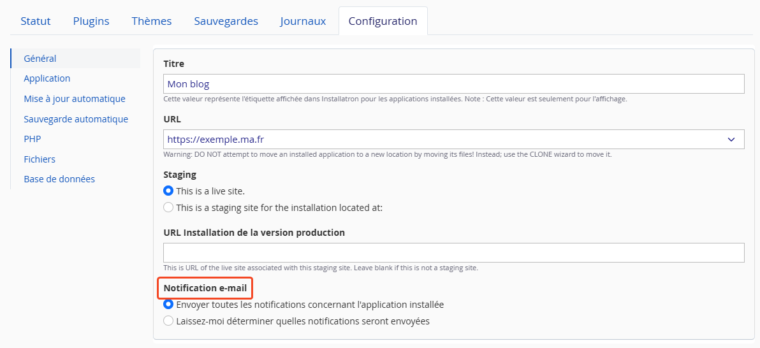Open the Fichiers section
Viewport: 760px width, 348px height.
point(40,159)
